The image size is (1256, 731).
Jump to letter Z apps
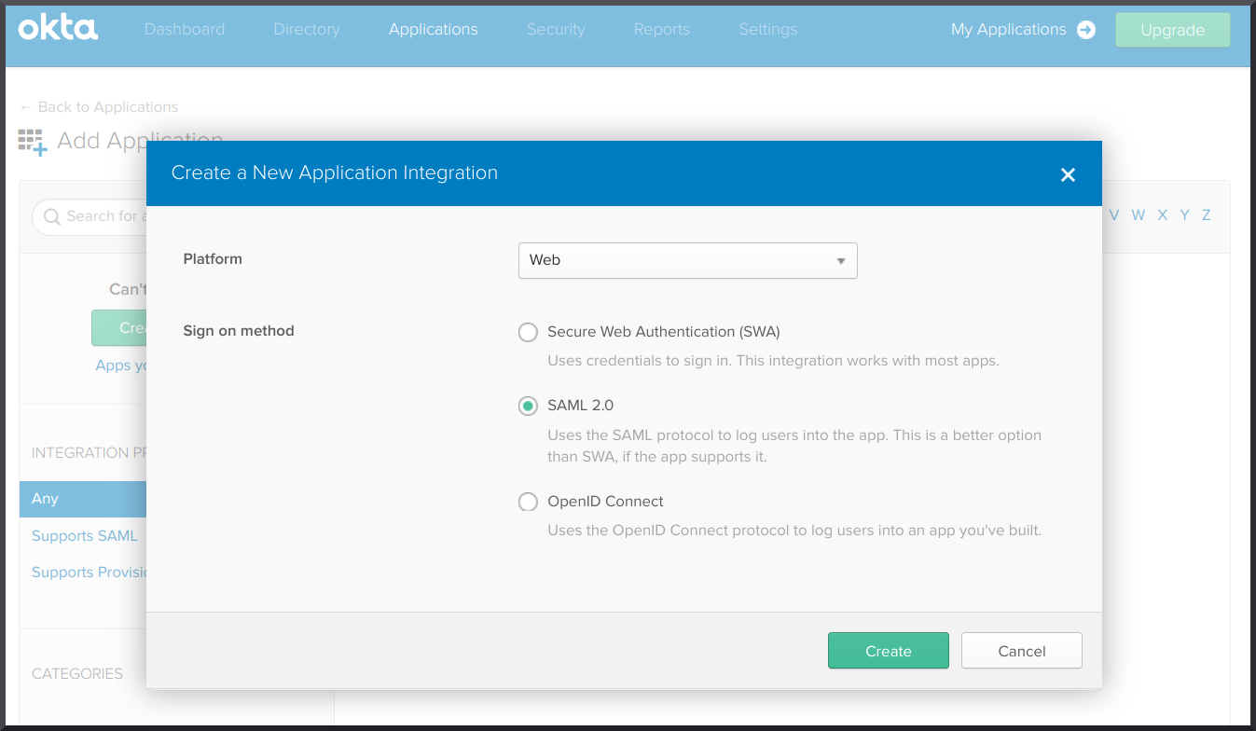tap(1206, 215)
